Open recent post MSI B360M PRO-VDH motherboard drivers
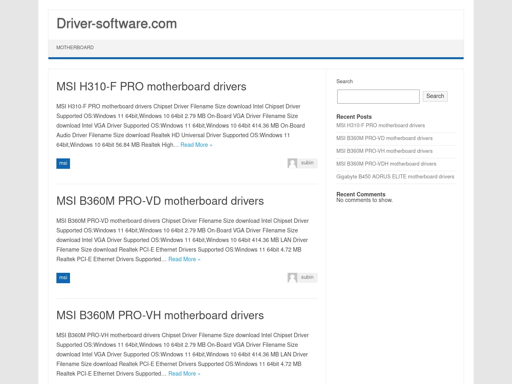This screenshot has width=512, height=384. click(386, 164)
